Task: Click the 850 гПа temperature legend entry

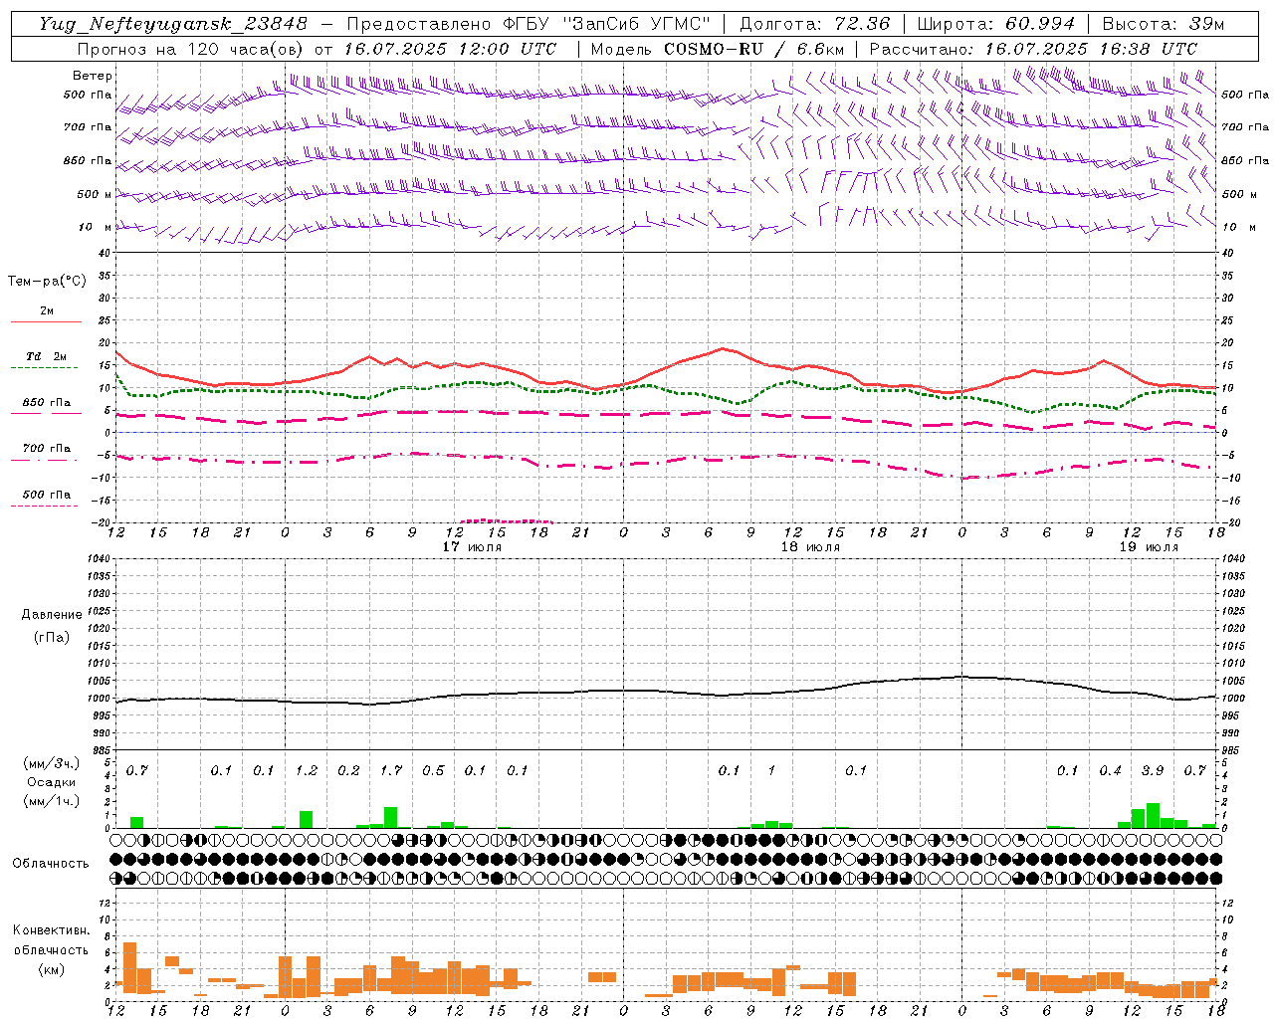Action: coord(46,403)
